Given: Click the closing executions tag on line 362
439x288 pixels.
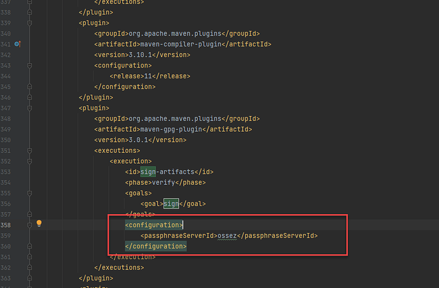Looking at the screenshot, I should 119,268.
